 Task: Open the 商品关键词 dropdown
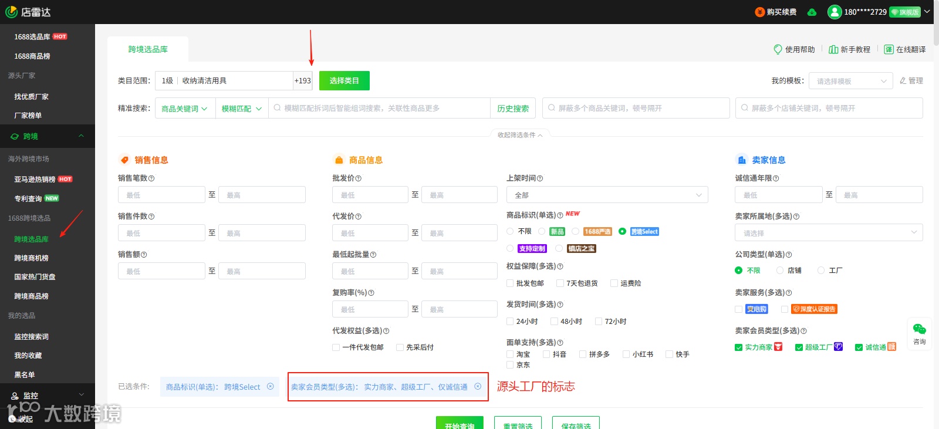coord(184,109)
